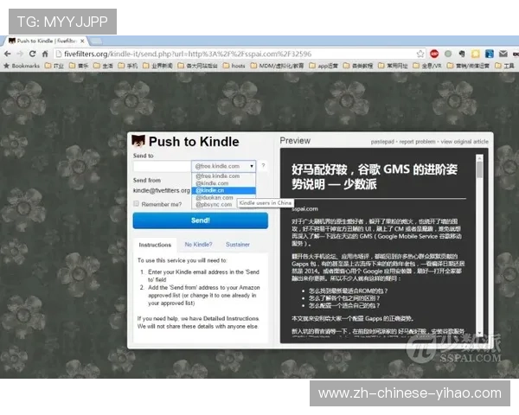This screenshot has width=519, height=415.
Task: Click the mail envelope extension icon
Action: click(x=503, y=54)
